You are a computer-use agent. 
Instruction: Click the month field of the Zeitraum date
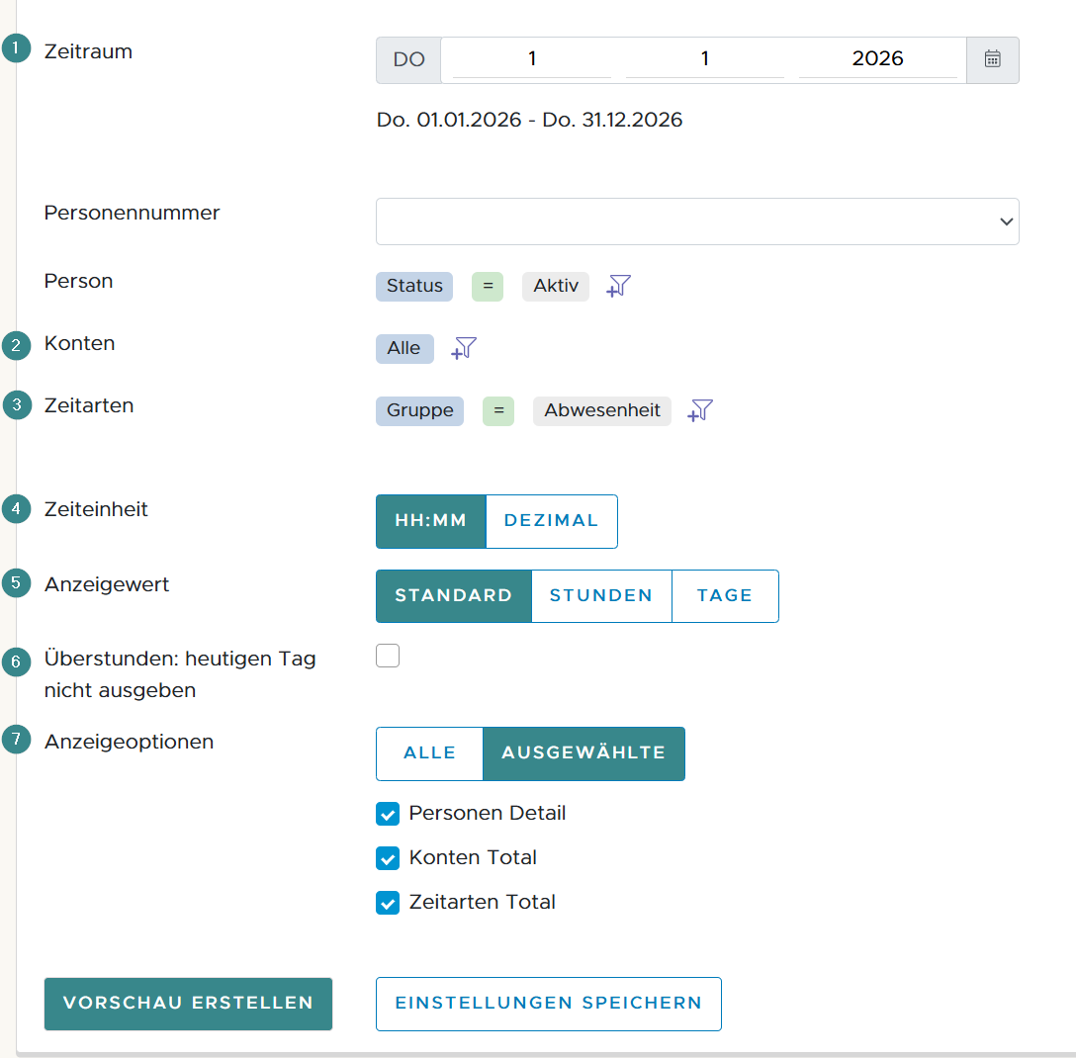pyautogui.click(x=705, y=59)
